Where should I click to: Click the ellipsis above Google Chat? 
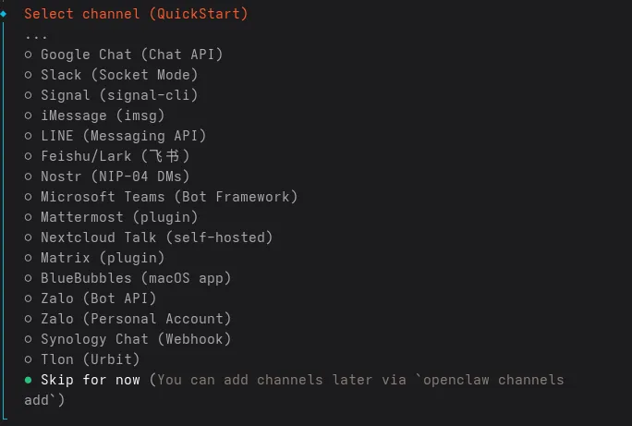coord(36,35)
